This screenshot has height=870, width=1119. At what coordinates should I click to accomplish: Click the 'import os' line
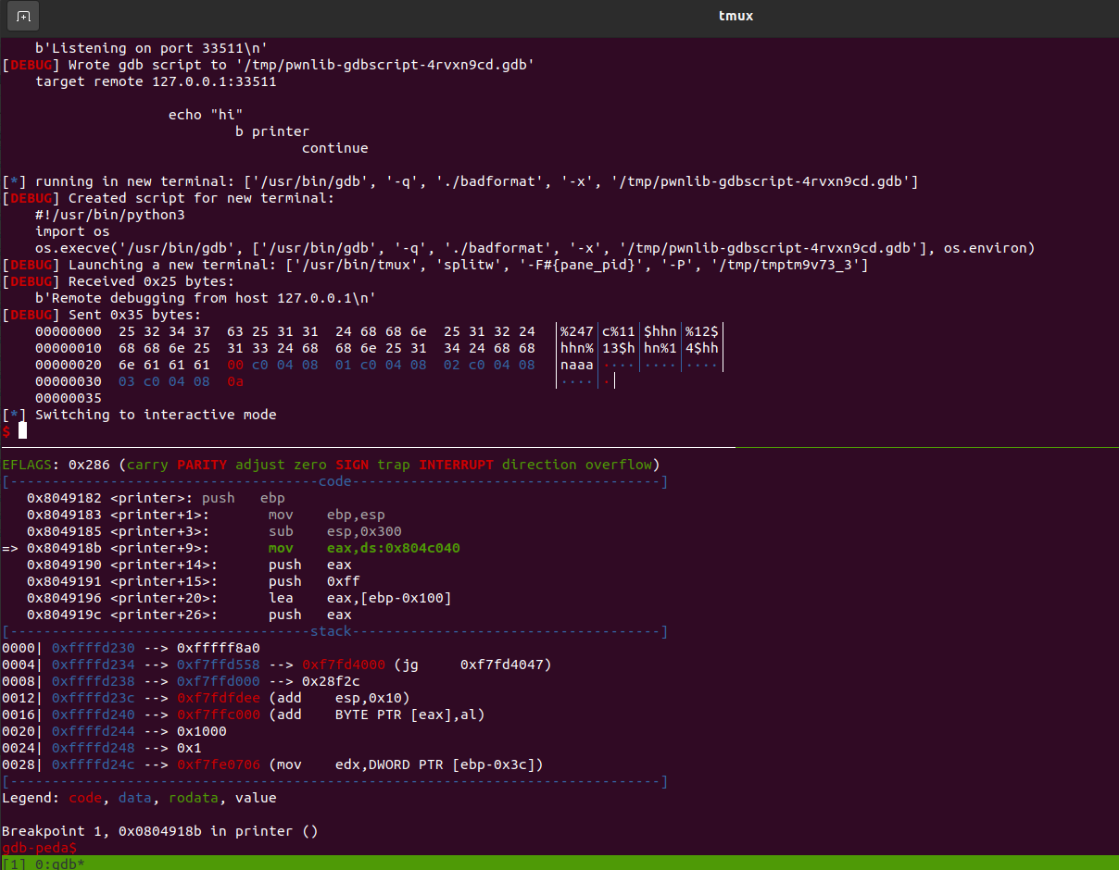click(72, 231)
